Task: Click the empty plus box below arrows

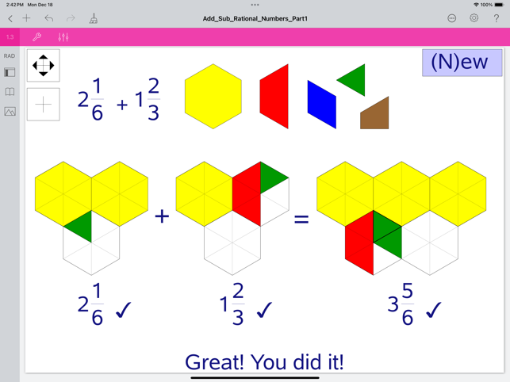Action: coord(43,105)
